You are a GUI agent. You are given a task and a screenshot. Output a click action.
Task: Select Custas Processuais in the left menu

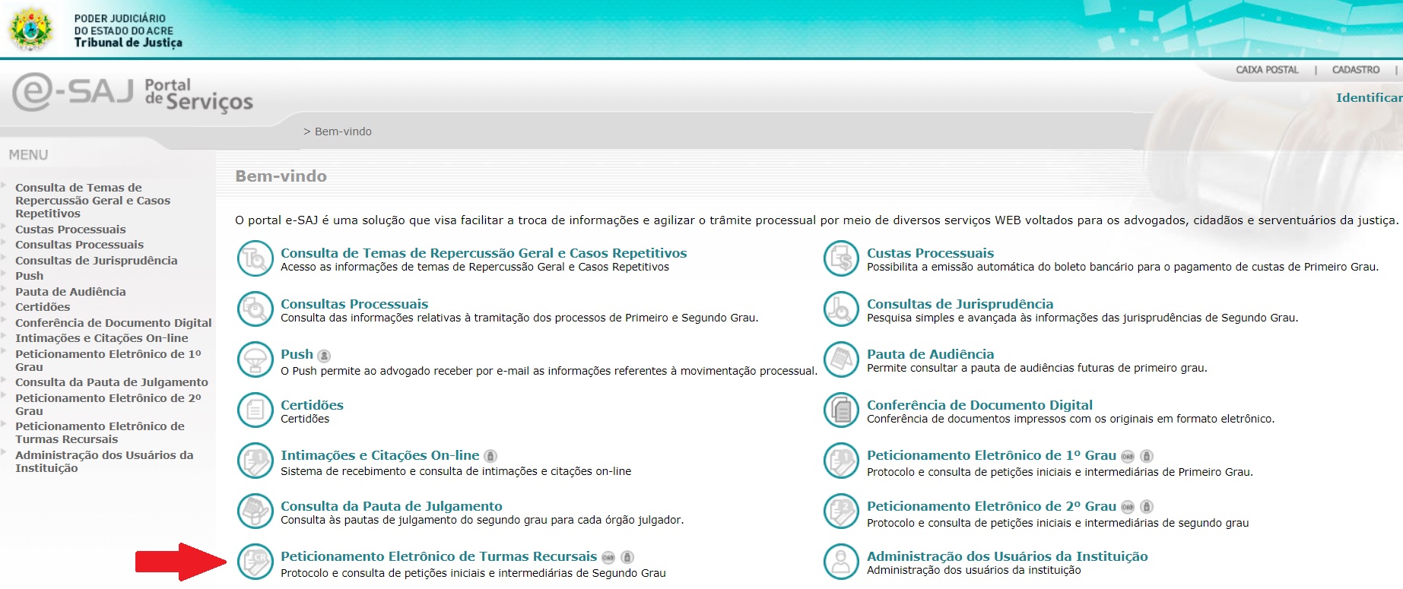tap(71, 230)
